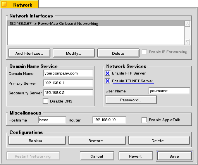Save the network settings
Viewport: 198px width, 165px height.
pos(174,156)
